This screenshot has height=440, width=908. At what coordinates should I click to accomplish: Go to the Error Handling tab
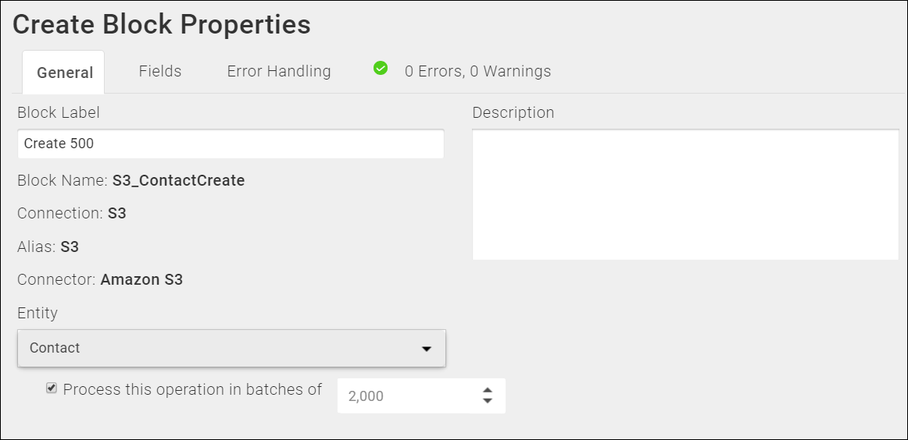(278, 71)
